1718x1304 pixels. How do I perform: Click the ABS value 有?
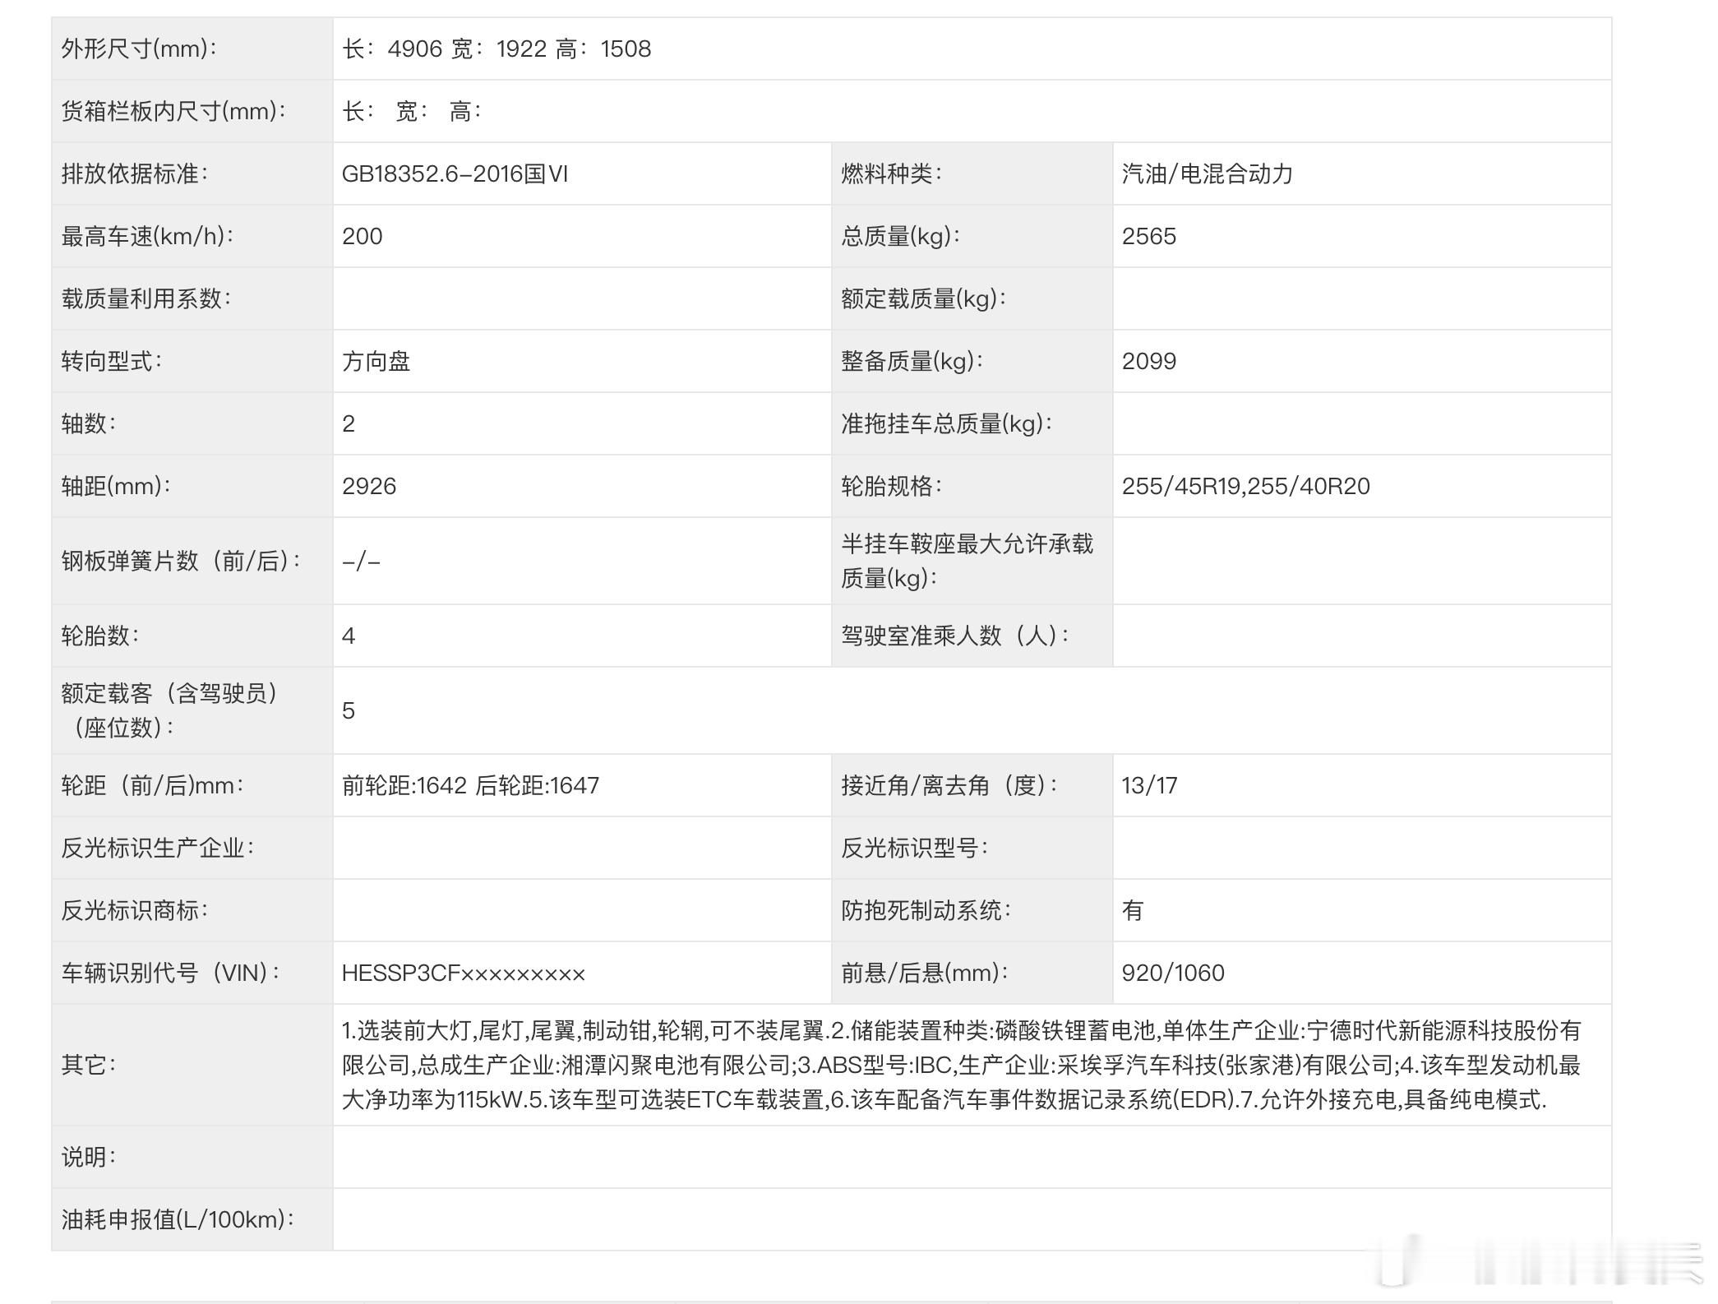pyautogui.click(x=1132, y=911)
